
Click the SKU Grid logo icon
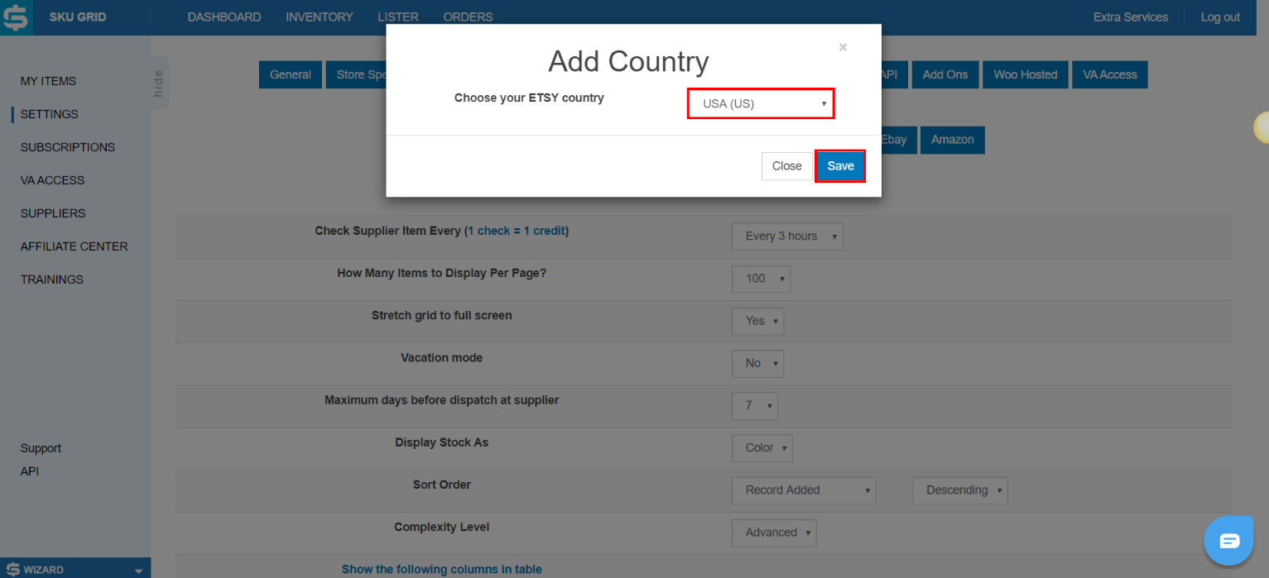[x=16, y=17]
